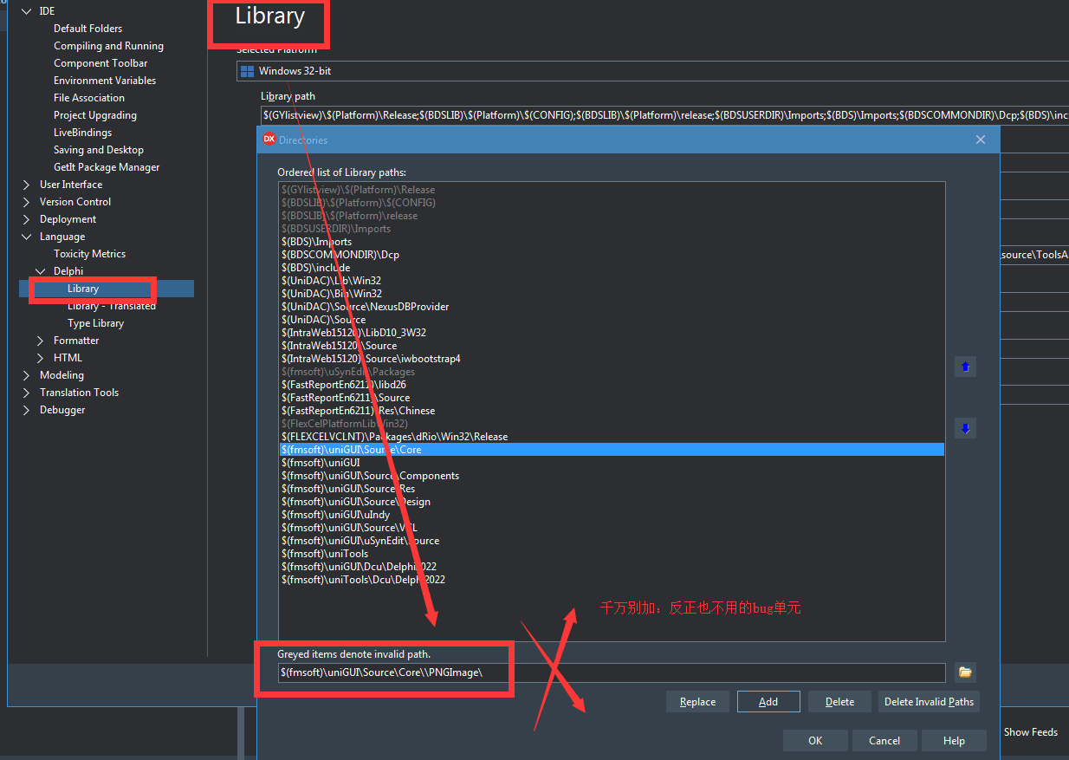Click the Show Feeds button
The height and width of the screenshot is (760, 1069).
point(1030,731)
